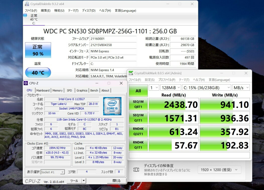Open the Socket #1 selection dropdown
The width and height of the screenshot is (264, 190).
(53, 172)
